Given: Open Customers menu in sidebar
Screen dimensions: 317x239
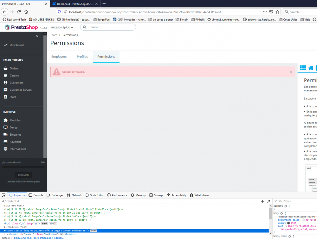Looking at the screenshot, I should click(16, 83).
